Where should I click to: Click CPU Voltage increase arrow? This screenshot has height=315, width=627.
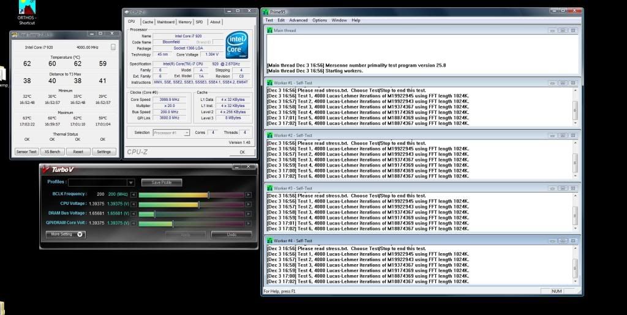[249, 204]
